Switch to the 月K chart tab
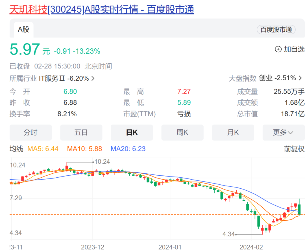305x252 pixels. [x=233, y=132]
